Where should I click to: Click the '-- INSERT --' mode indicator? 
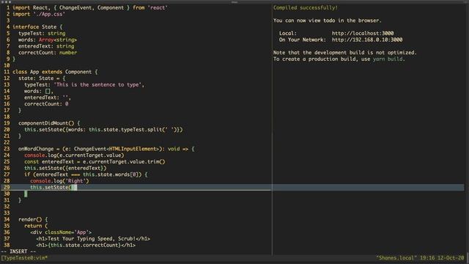coord(18,252)
